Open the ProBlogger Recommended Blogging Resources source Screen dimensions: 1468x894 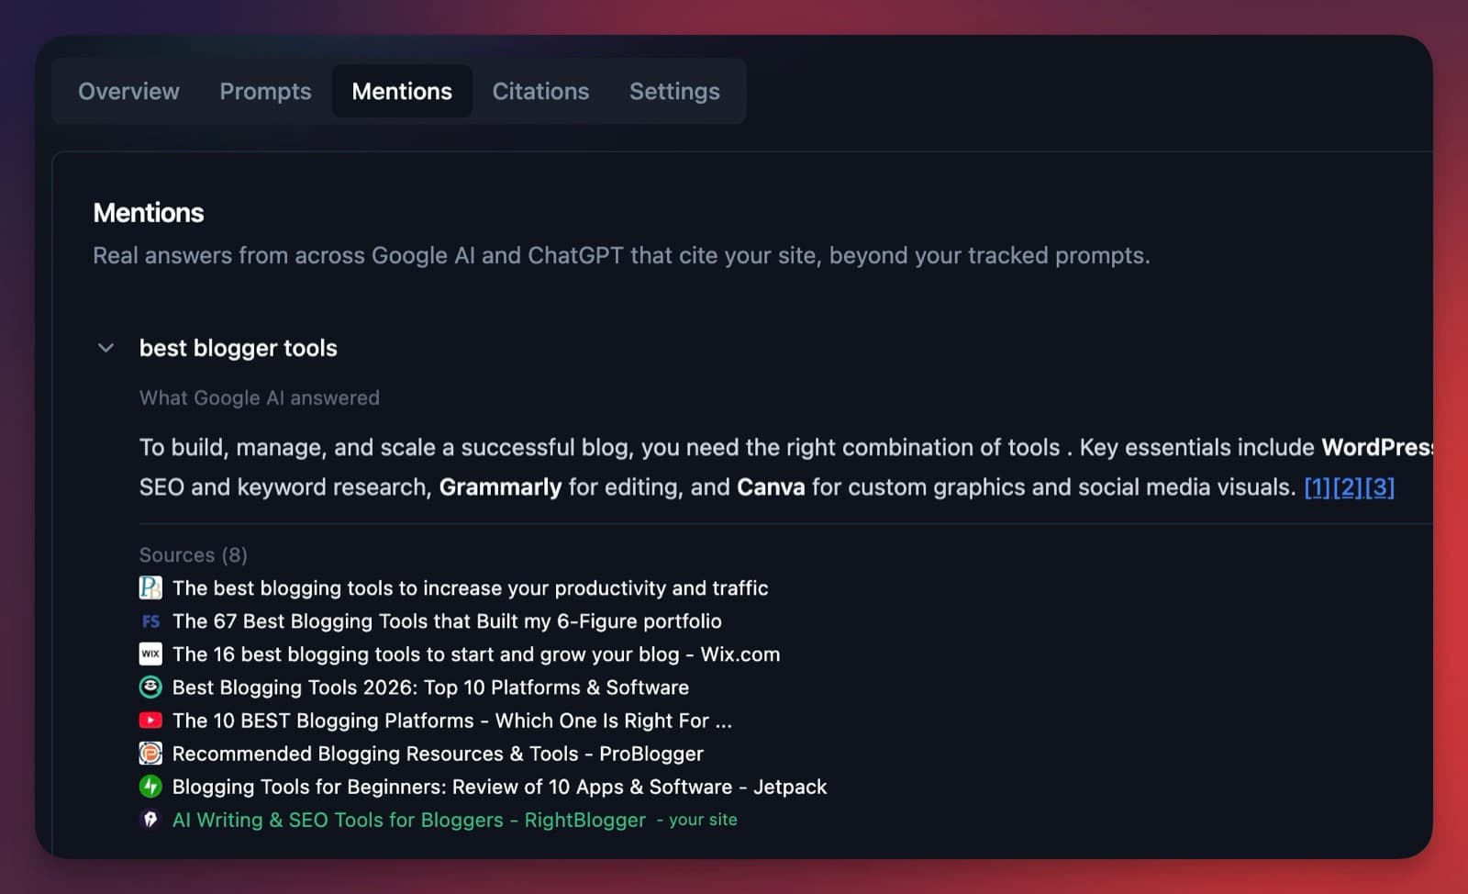[438, 754]
